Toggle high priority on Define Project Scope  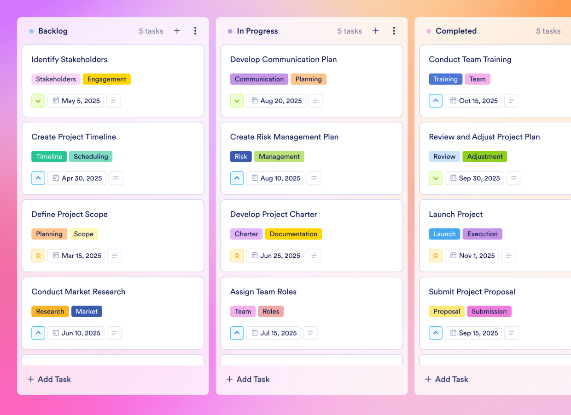38,256
